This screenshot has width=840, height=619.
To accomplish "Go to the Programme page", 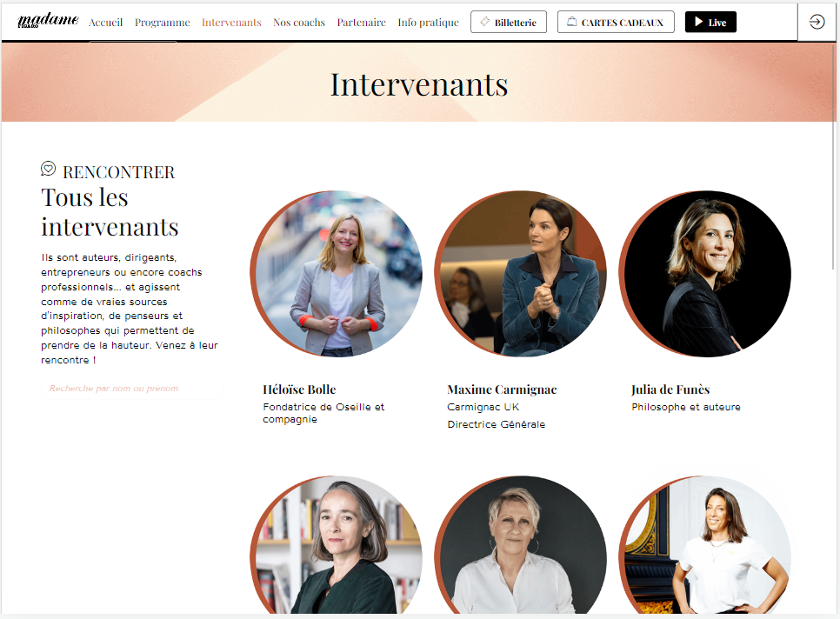I will 163,23.
